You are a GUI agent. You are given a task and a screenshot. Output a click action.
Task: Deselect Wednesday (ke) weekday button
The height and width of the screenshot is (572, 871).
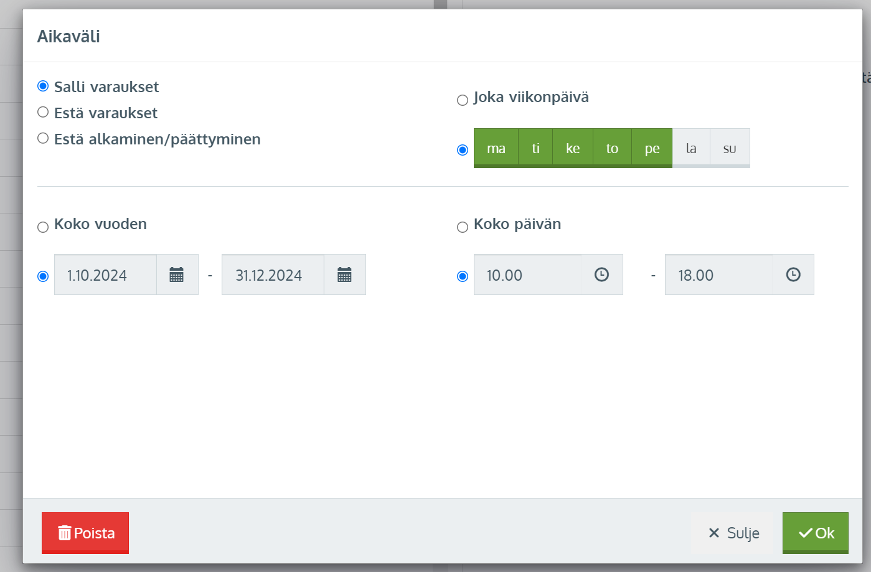[x=573, y=148]
